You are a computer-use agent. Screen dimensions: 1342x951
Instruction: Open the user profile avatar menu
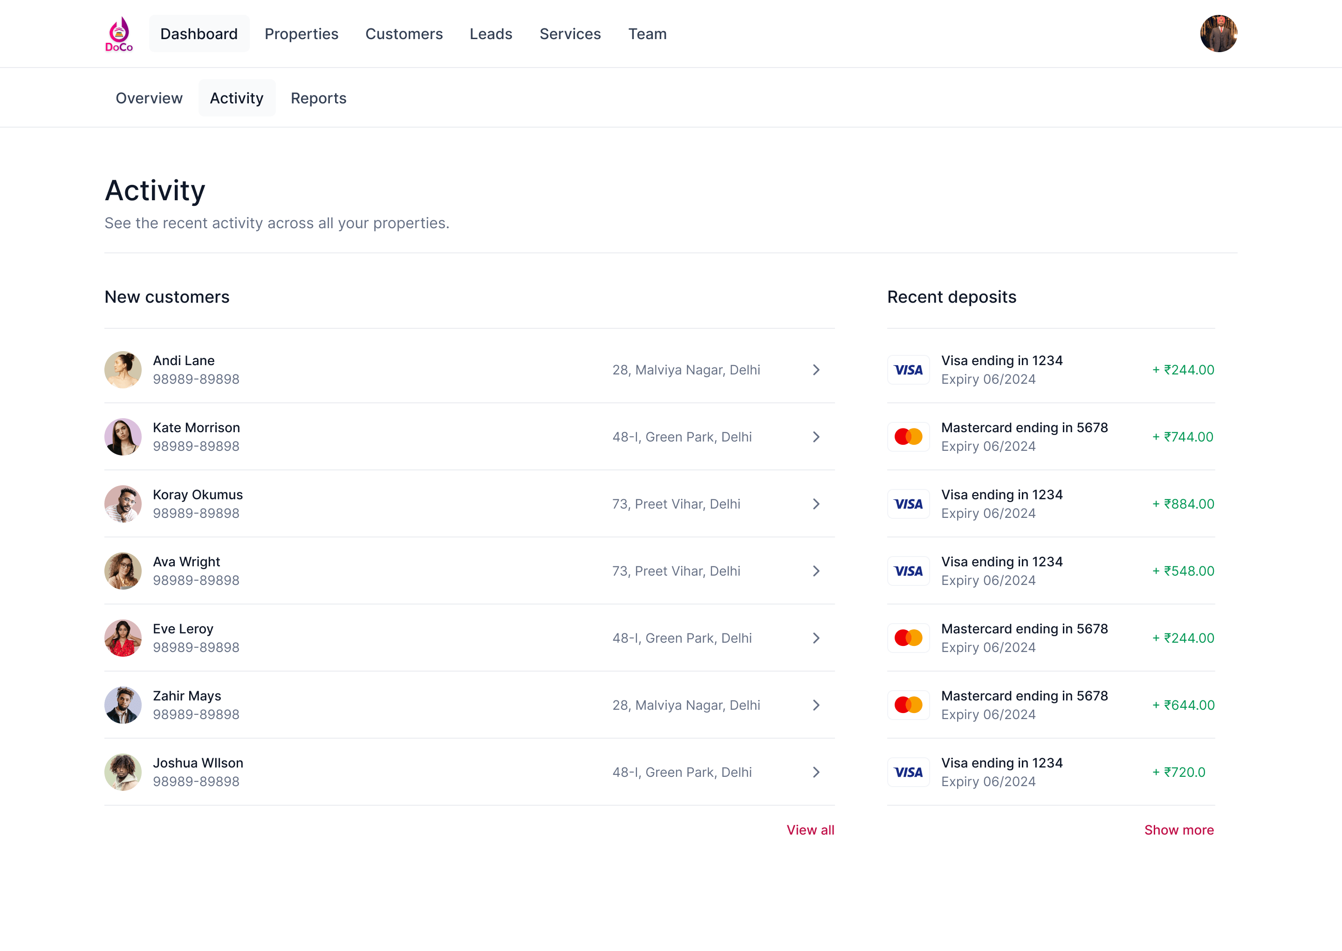click(x=1218, y=34)
